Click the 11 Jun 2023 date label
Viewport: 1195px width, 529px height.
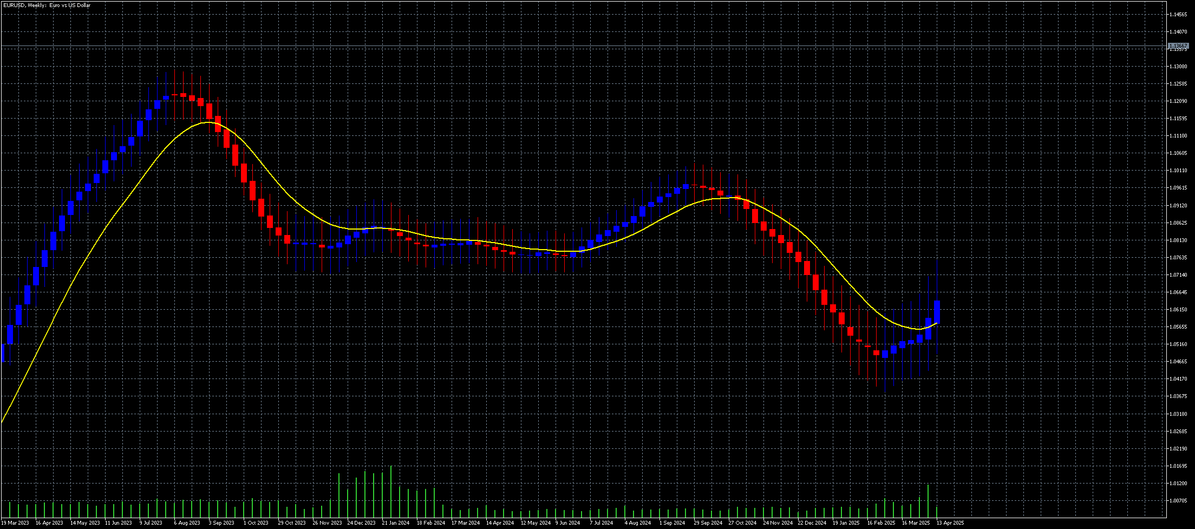coord(119,524)
